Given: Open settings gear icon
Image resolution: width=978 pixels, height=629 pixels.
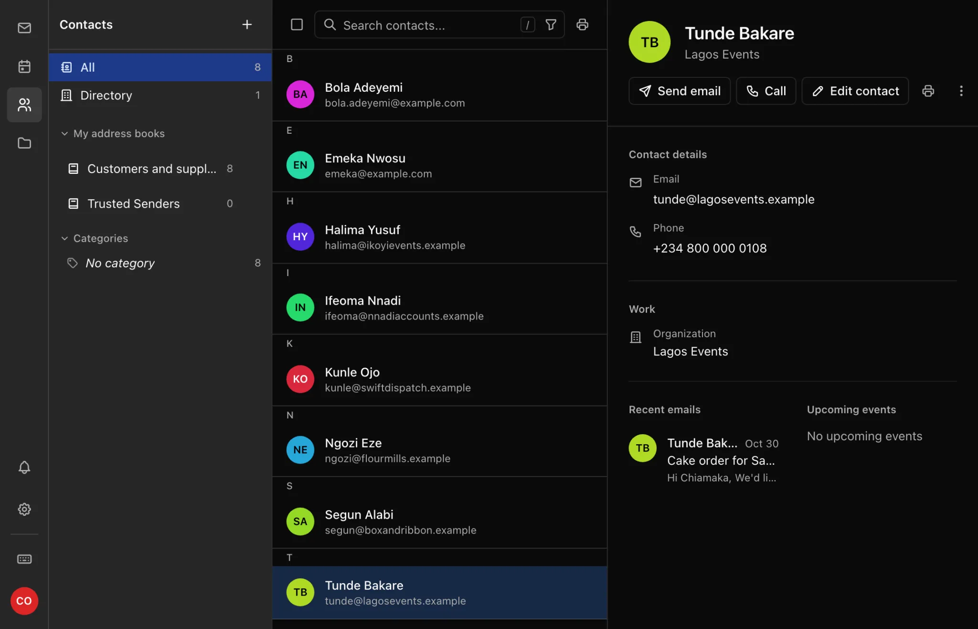Looking at the screenshot, I should click(24, 509).
